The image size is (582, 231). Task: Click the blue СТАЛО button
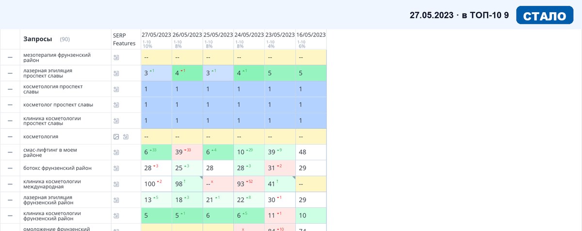545,16
